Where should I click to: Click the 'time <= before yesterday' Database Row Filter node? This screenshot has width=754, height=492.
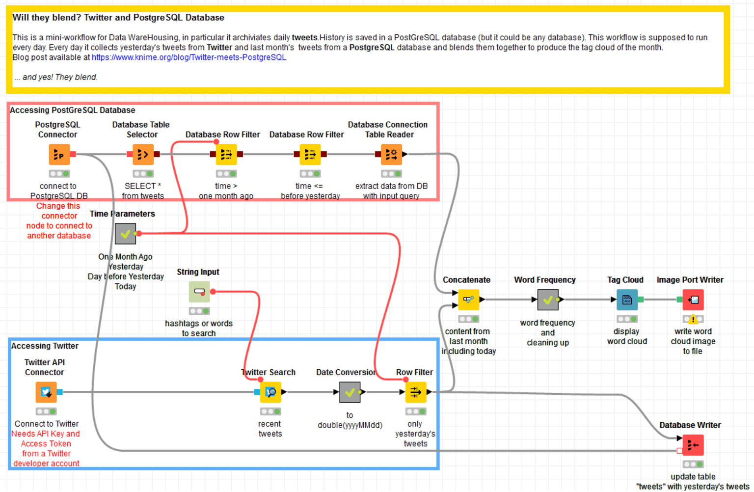pyautogui.click(x=310, y=155)
